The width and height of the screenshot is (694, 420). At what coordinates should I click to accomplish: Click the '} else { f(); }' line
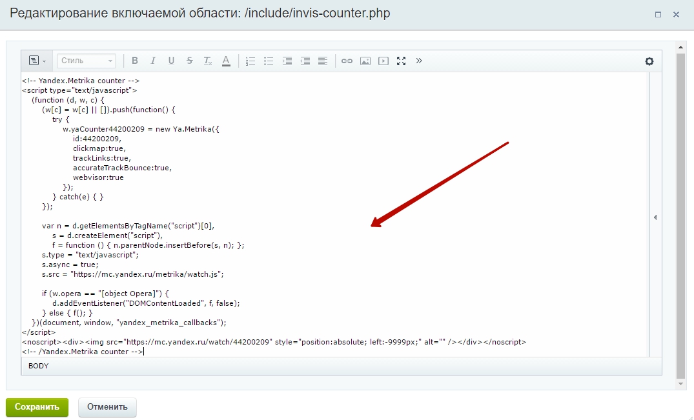point(67,313)
